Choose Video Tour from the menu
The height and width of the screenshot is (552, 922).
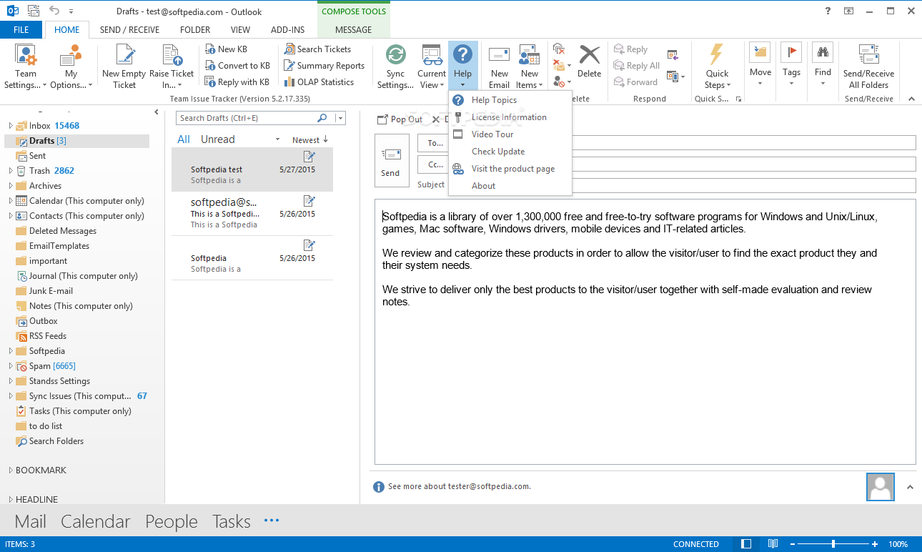tap(510, 134)
